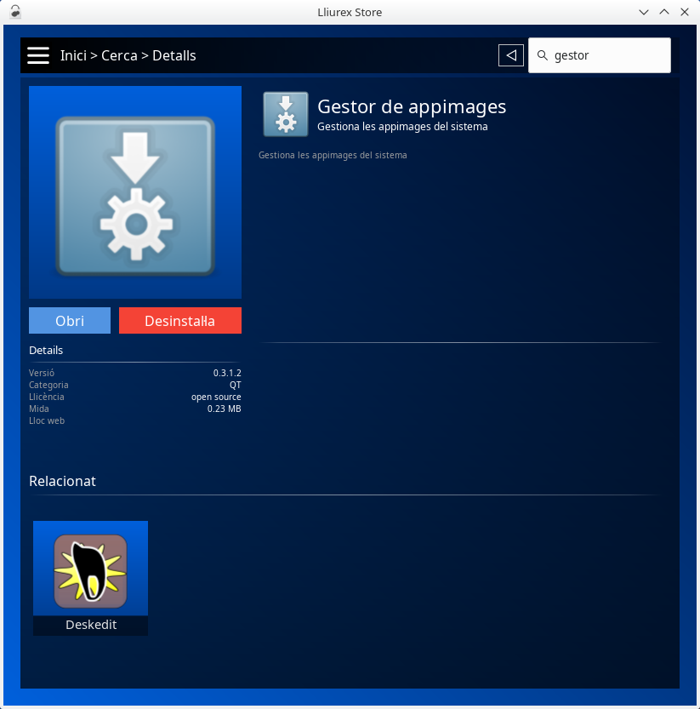The image size is (700, 709).
Task: Go to Inici in breadcrumb
Action: click(73, 55)
